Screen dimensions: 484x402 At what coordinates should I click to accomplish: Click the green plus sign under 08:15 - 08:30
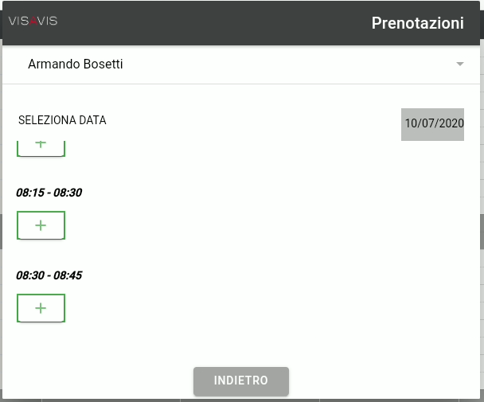(41, 225)
